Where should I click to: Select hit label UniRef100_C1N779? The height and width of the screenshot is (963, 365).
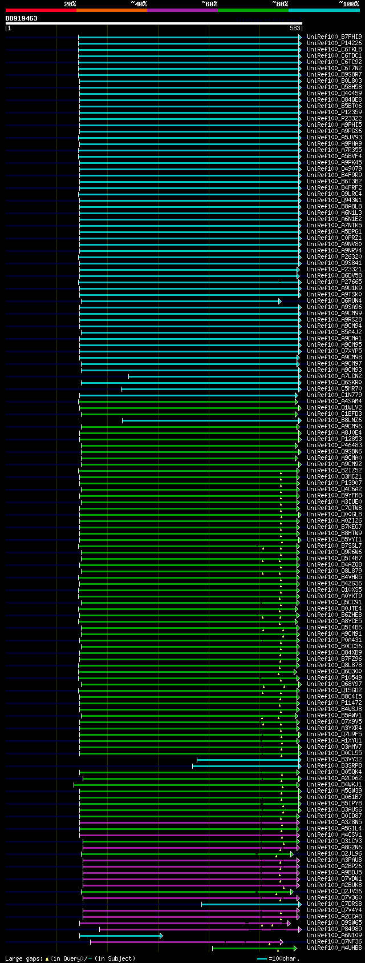[334, 395]
